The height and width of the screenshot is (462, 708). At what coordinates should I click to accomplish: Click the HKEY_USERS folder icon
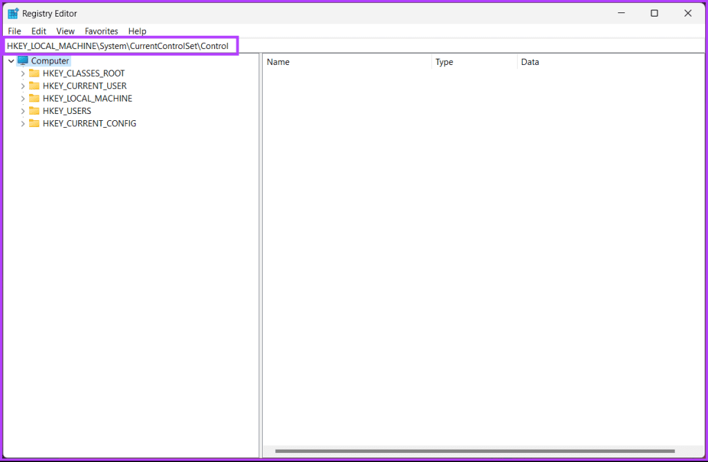(36, 110)
